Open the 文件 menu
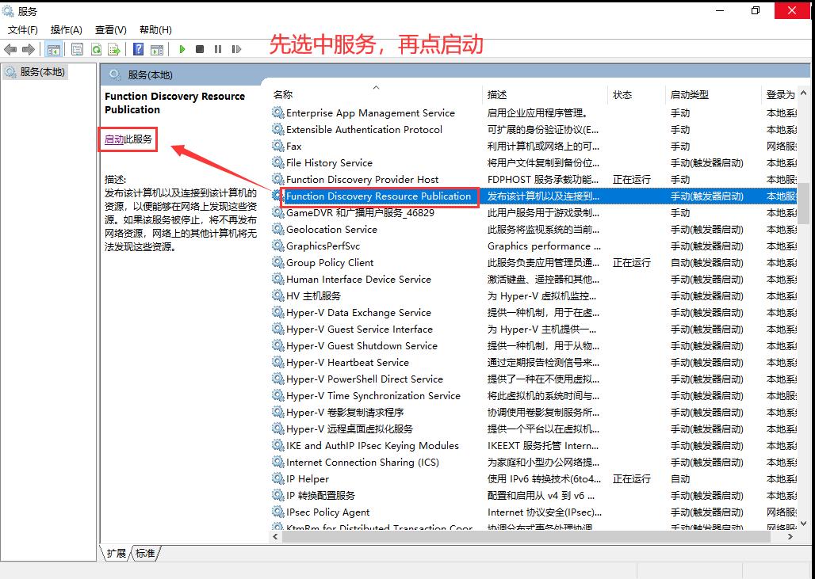 (x=22, y=29)
